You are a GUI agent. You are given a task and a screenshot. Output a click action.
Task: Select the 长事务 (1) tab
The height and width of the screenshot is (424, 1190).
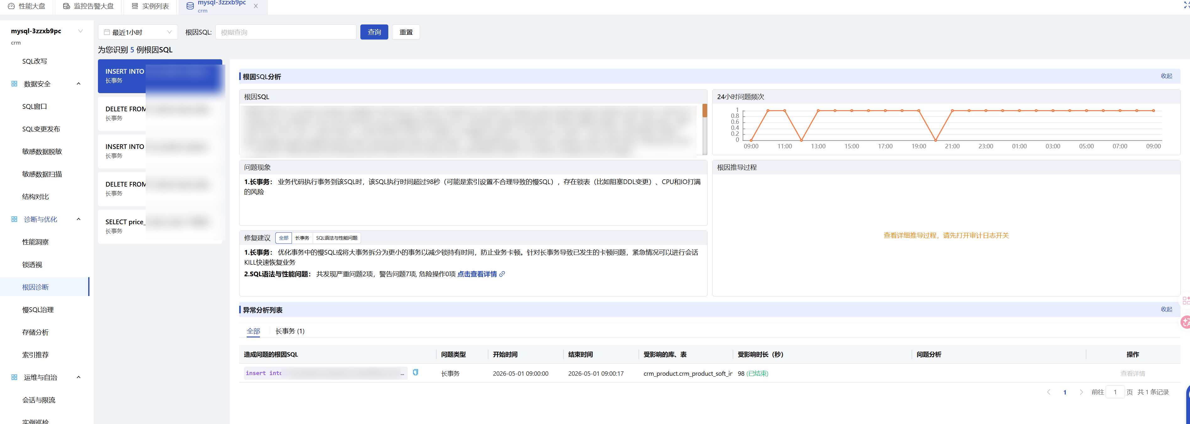[x=290, y=331]
